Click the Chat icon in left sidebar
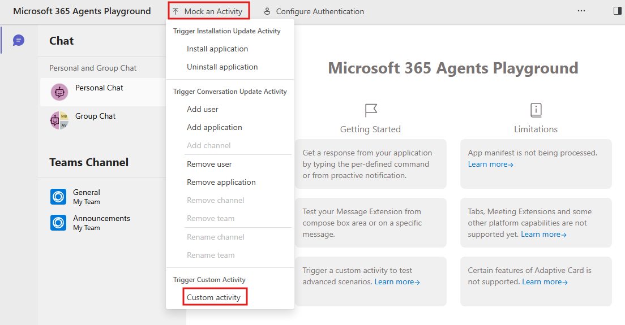Screen dimensions: 625x325 tap(19, 40)
